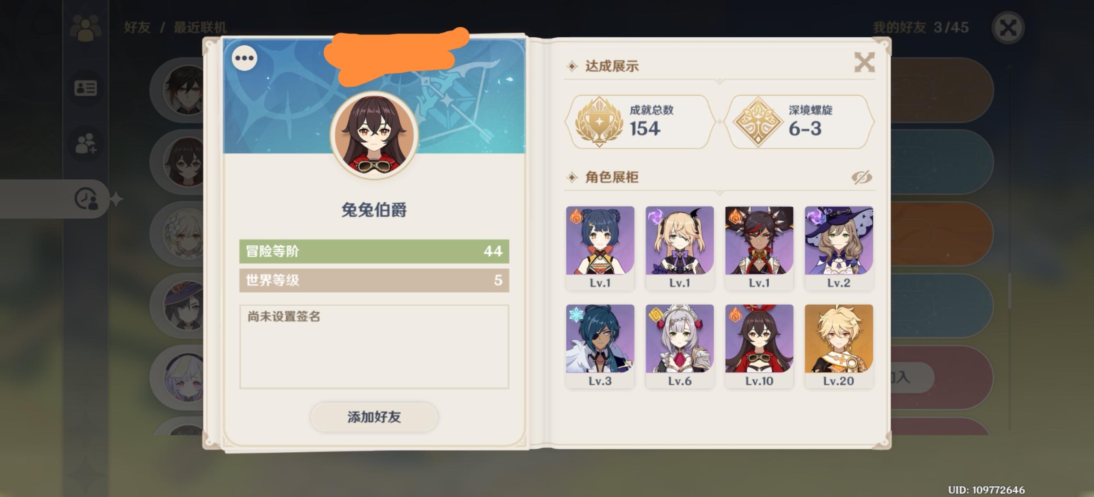Toggle the character showcase visibility eye icon
Screen dimensions: 1094x497
862,177
